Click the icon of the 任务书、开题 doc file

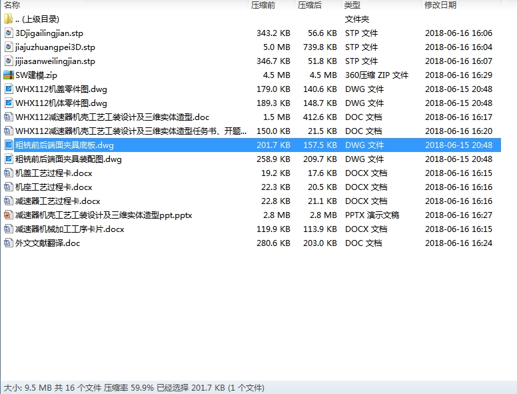coord(8,131)
